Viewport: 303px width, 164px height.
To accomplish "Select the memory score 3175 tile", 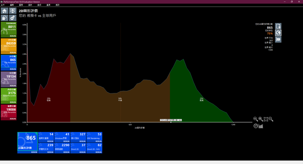I will click(9, 96).
